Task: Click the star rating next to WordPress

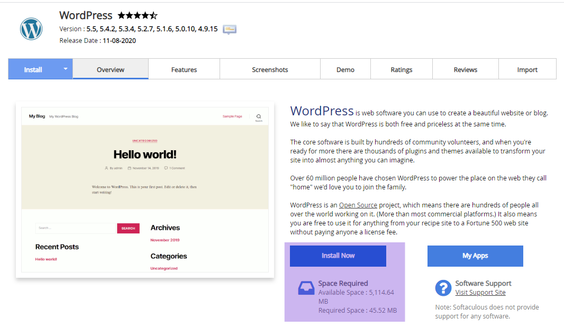Action: click(x=138, y=15)
